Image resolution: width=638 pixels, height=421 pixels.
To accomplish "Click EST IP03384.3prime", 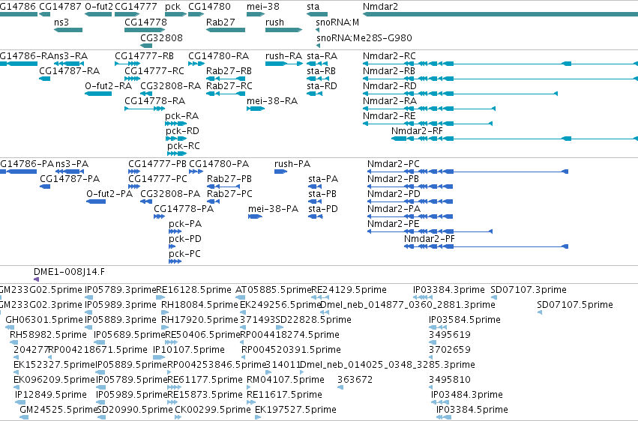I will tap(449, 290).
